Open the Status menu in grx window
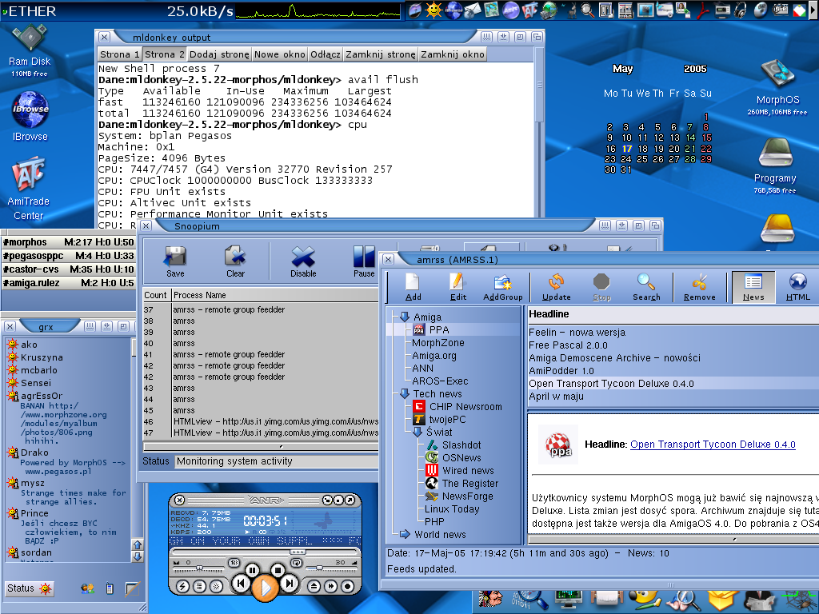 click(30, 588)
